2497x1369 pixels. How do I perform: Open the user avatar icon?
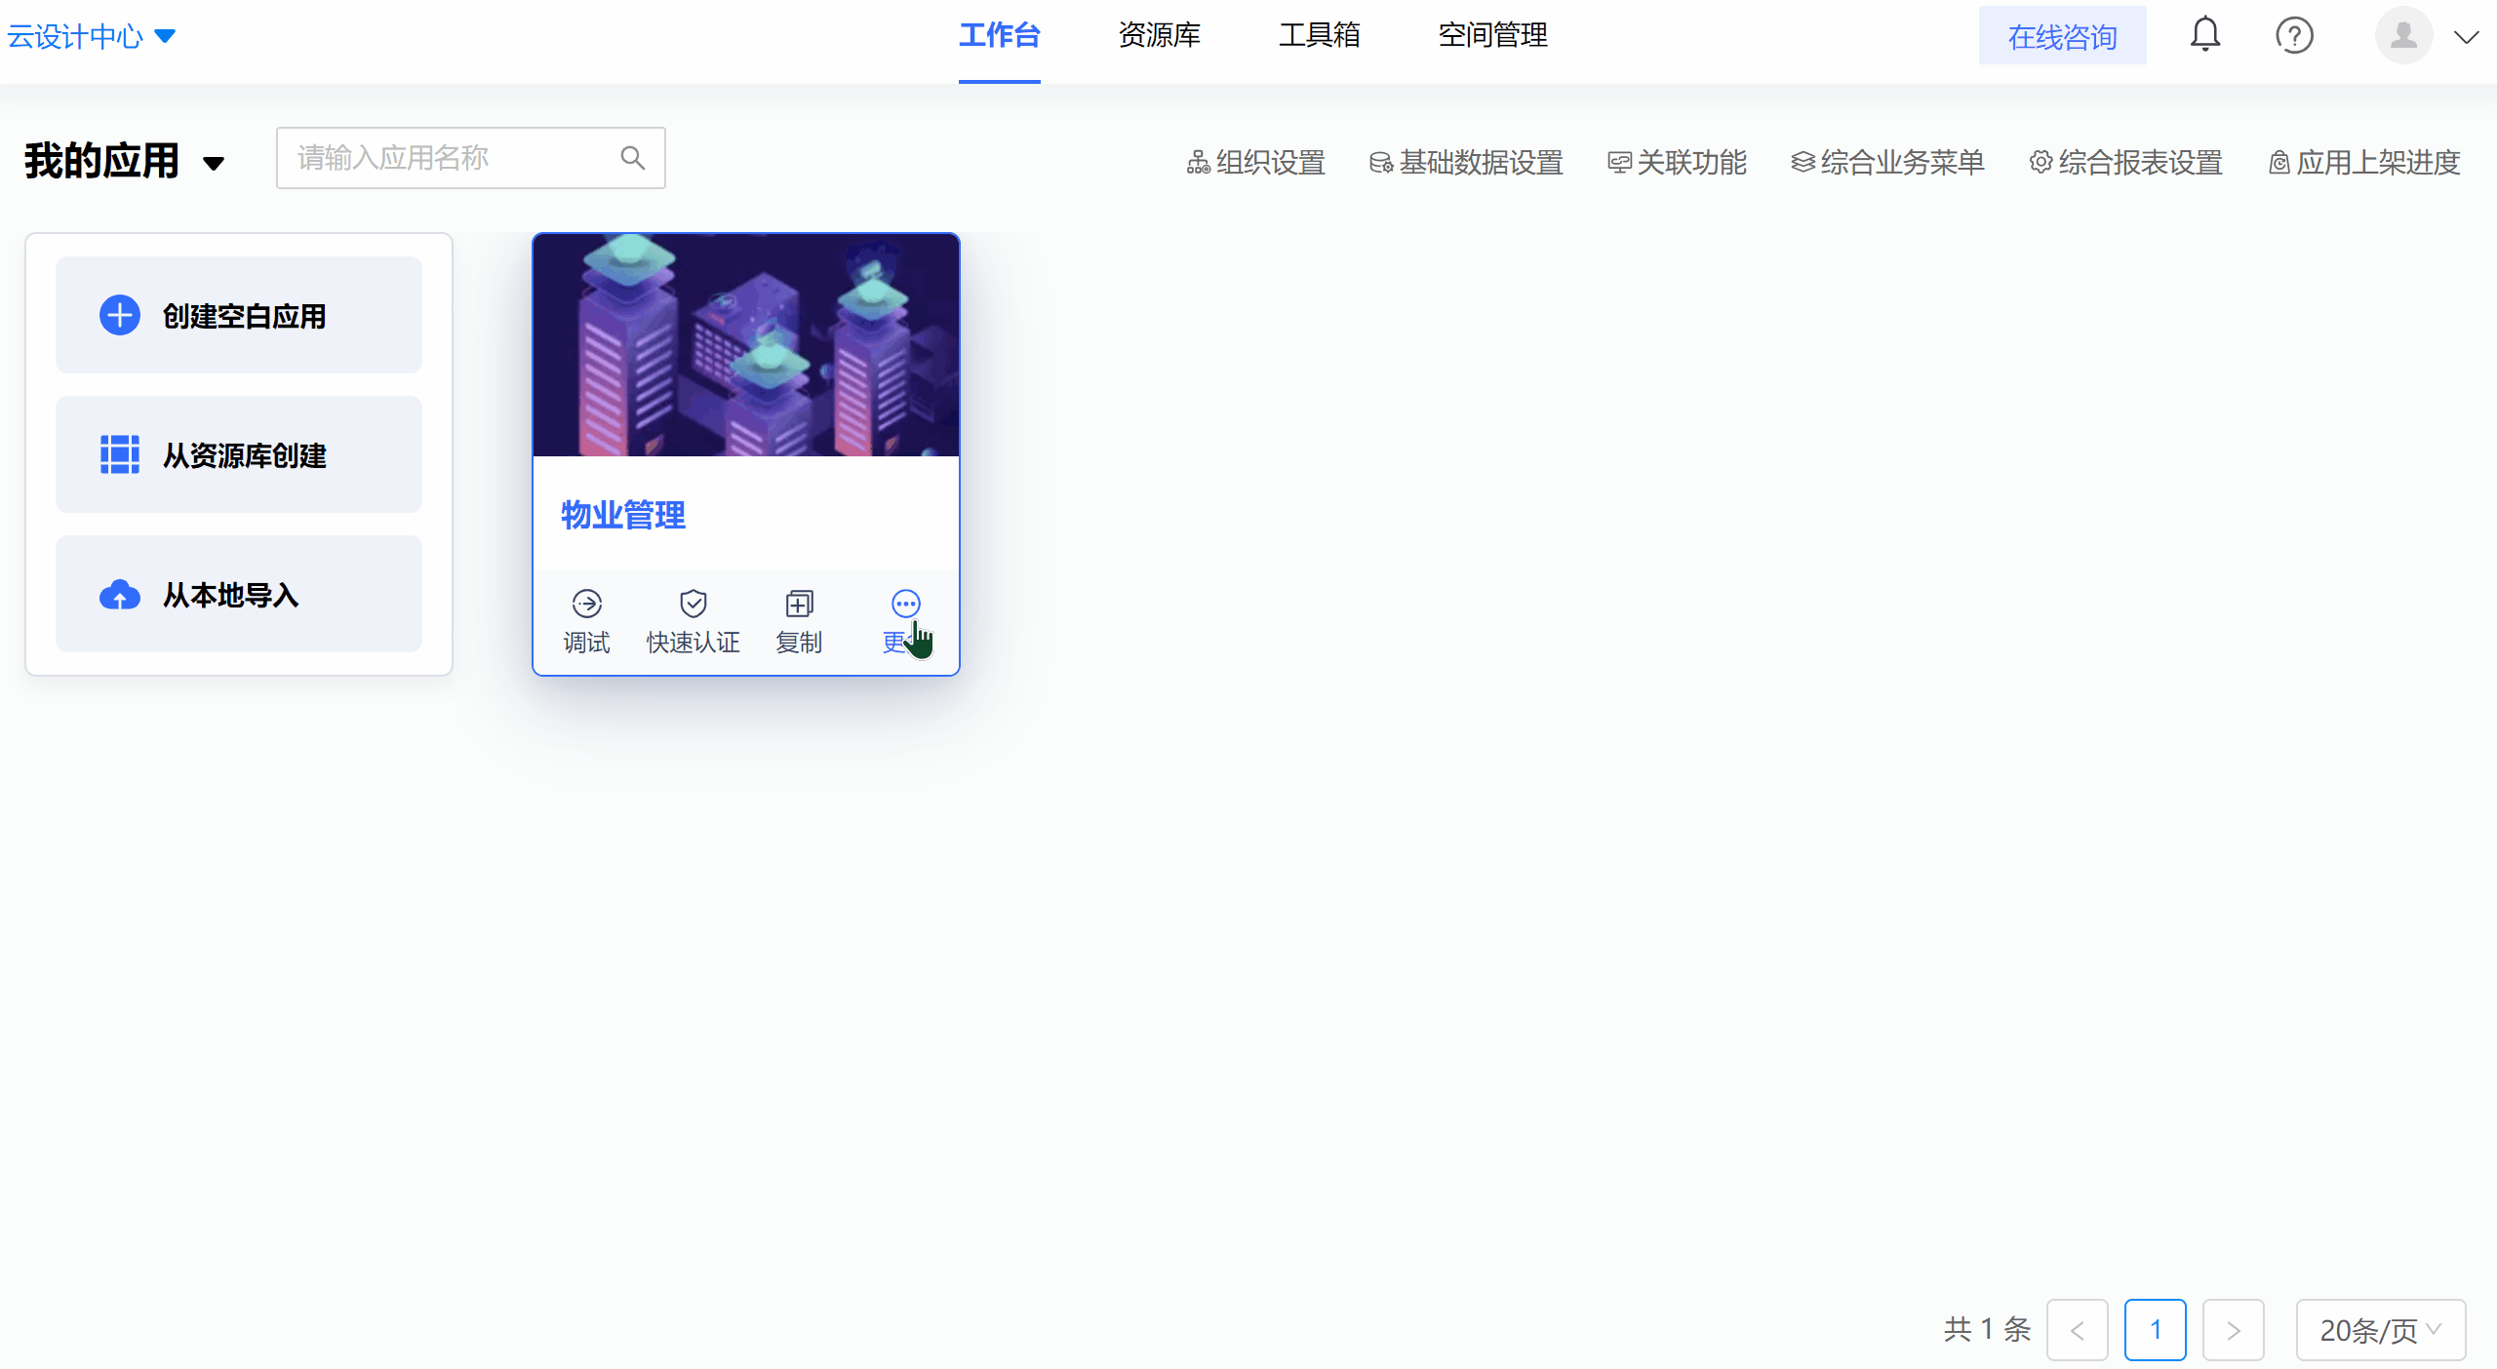click(x=2403, y=35)
